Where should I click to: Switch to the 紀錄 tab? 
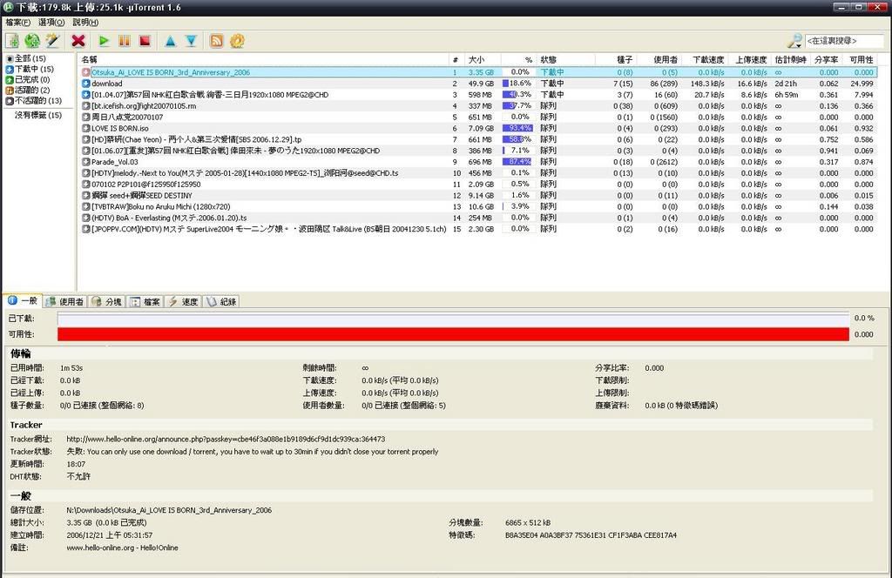coord(221,302)
